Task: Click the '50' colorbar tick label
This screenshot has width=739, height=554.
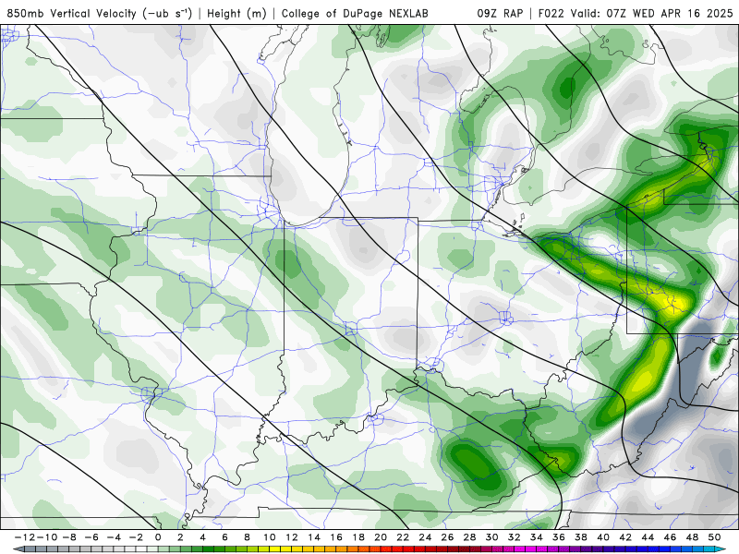Action: click(714, 537)
